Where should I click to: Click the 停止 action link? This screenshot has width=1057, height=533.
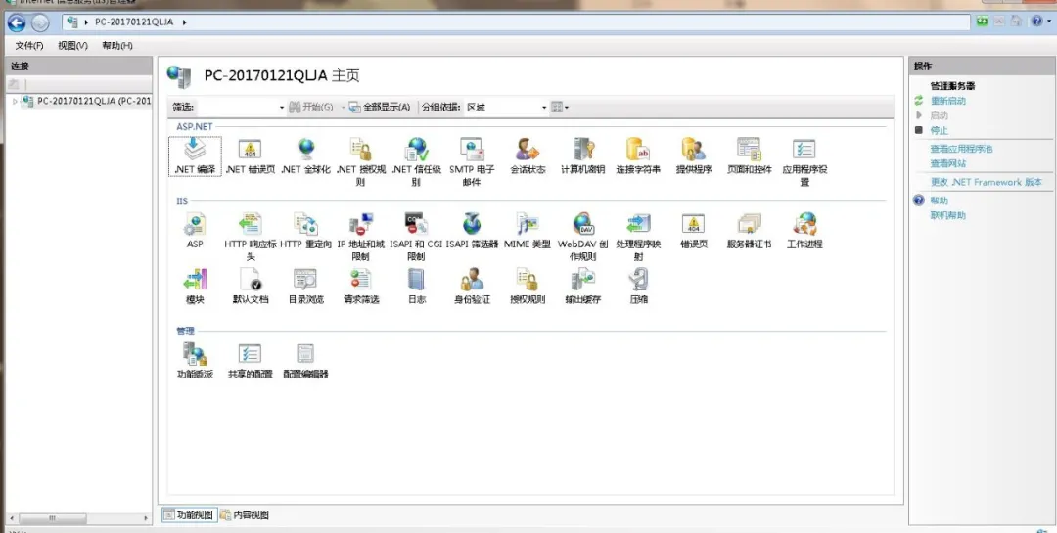click(939, 131)
